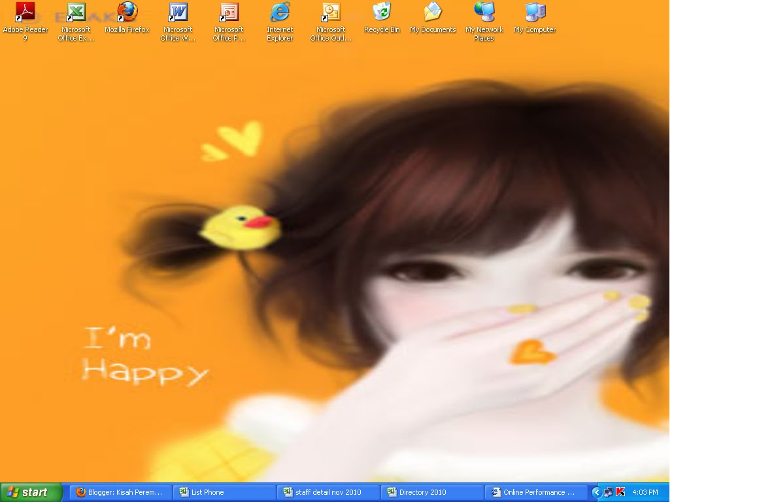The height and width of the screenshot is (502, 757).
Task: Open the My Computer desktop icon
Action: [535, 18]
